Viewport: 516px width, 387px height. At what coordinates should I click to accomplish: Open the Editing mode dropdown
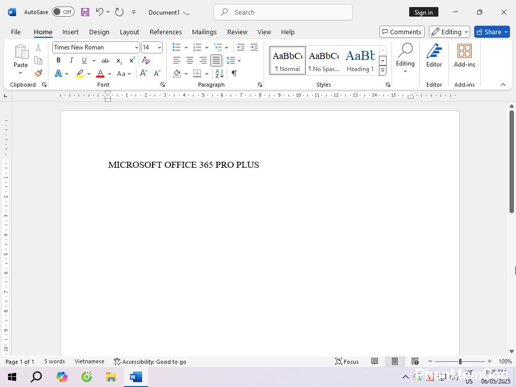tap(449, 32)
